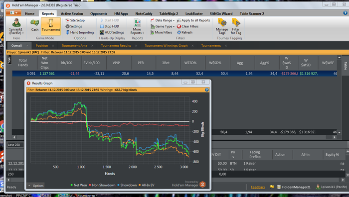Open HUD Settings
This screenshot has width=349, height=197.
coord(112,32)
